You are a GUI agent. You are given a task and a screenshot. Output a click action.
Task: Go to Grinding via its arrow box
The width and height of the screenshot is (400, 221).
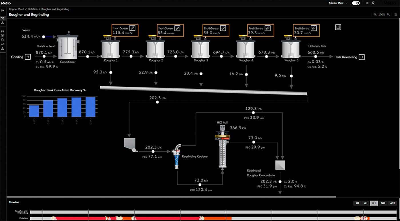[x=28, y=57]
